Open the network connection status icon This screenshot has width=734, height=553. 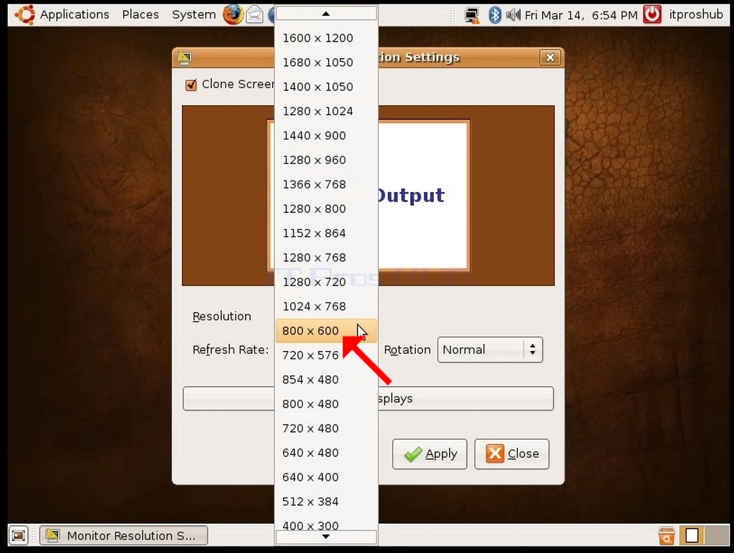[471, 16]
